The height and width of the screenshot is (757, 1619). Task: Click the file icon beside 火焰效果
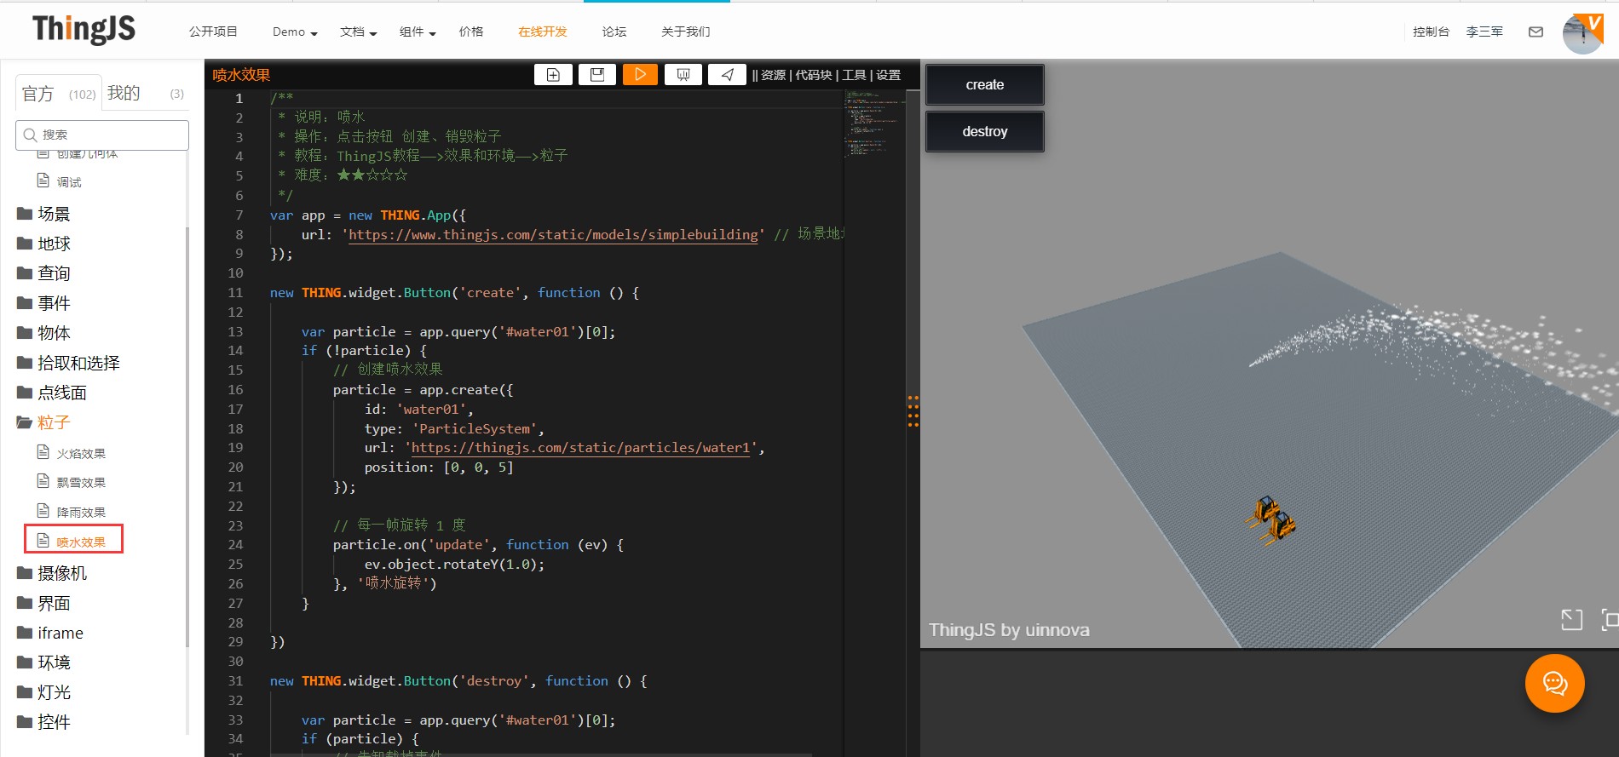point(43,452)
